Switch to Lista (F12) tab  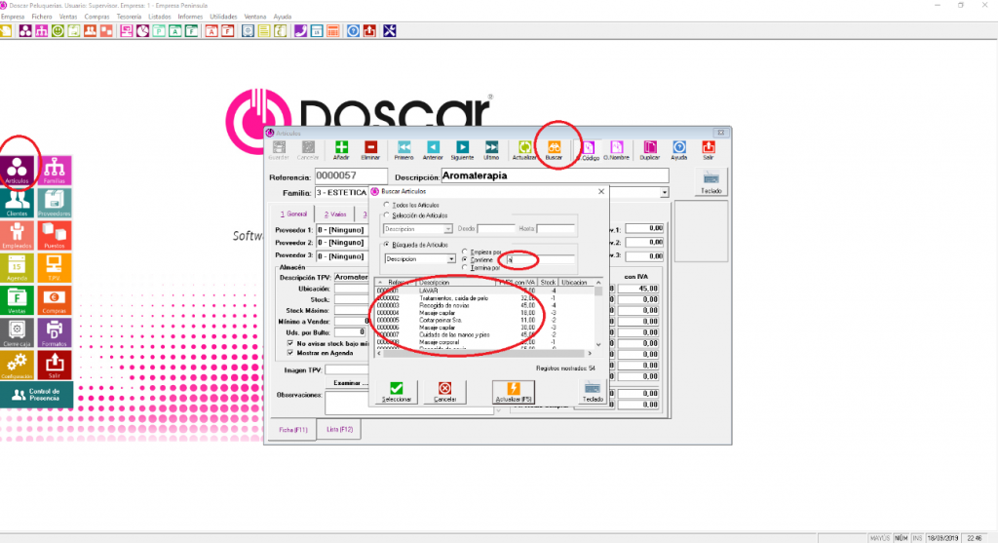coord(339,430)
